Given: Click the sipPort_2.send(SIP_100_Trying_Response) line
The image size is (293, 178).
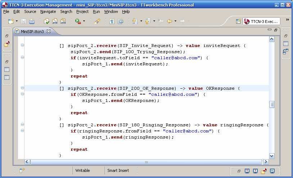Looking at the screenshot, I should (x=128, y=52).
